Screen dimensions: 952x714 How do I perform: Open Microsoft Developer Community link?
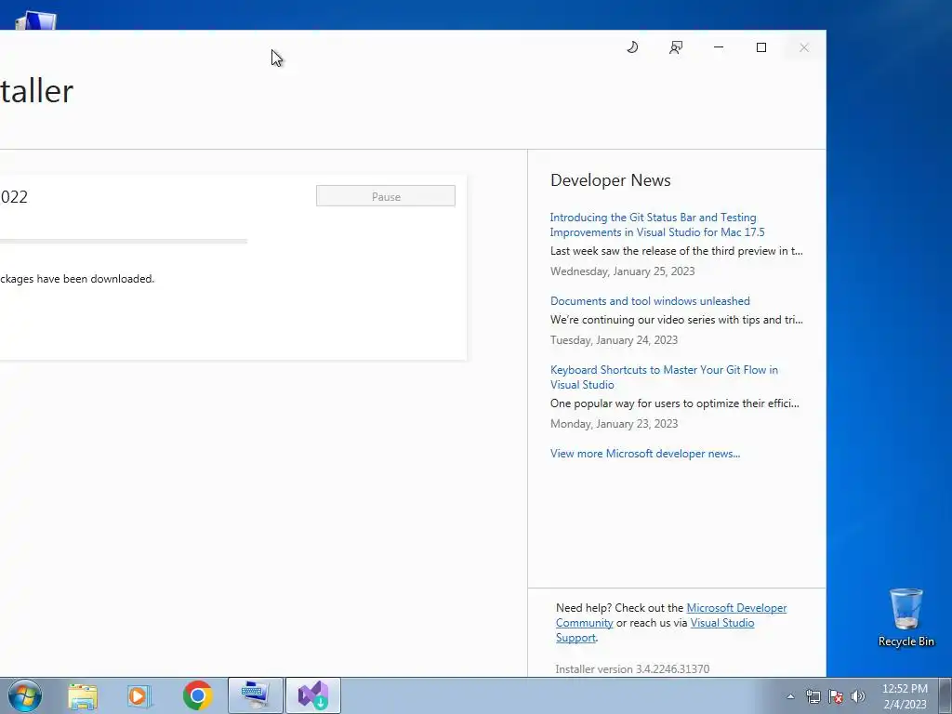736,608
